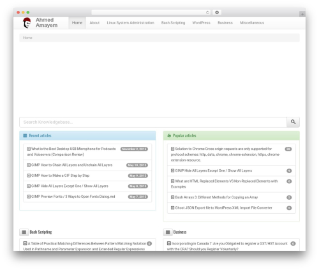Open the Miscellaneous menu item
This screenshot has height=270, width=319.
[x=252, y=23]
